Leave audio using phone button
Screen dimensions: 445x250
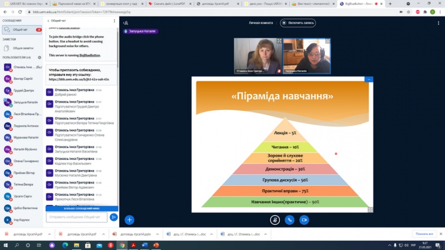point(289,220)
